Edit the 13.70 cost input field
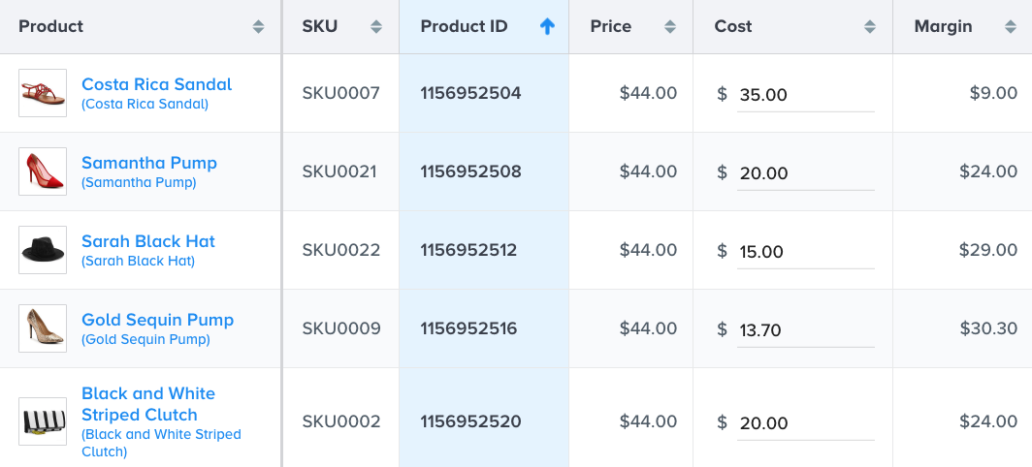This screenshot has width=1032, height=467. pyautogui.click(x=806, y=330)
